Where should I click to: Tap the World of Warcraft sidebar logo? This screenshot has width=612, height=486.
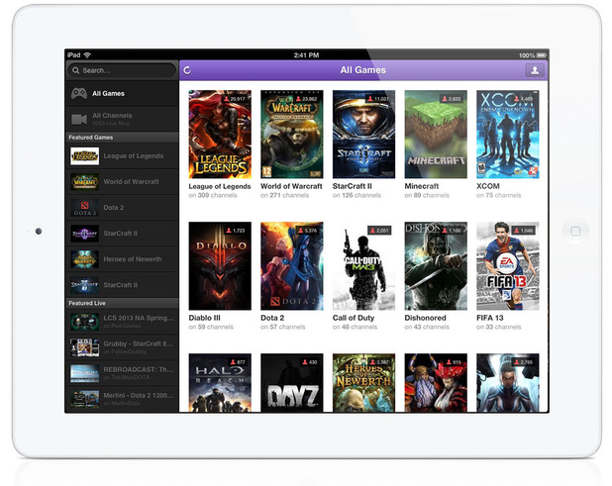point(85,182)
